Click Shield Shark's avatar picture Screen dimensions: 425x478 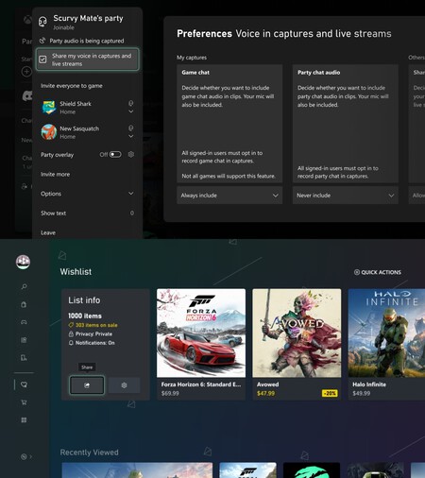(x=49, y=108)
